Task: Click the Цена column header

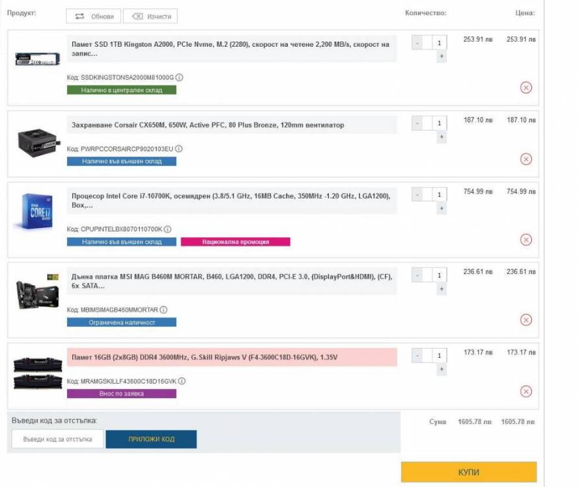Action: coord(525,13)
